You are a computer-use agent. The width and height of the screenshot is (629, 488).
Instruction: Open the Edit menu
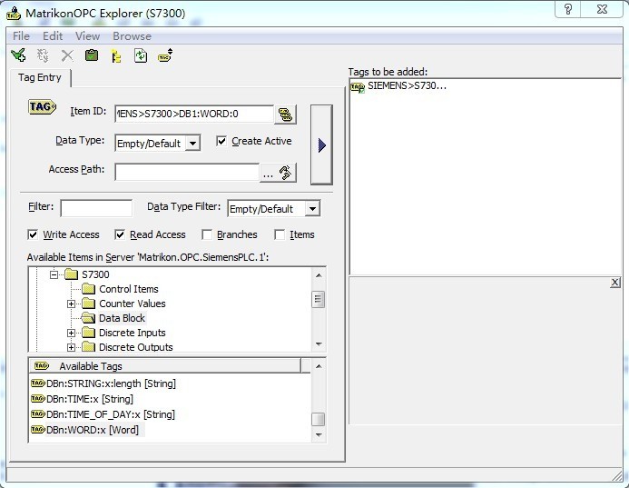click(53, 36)
